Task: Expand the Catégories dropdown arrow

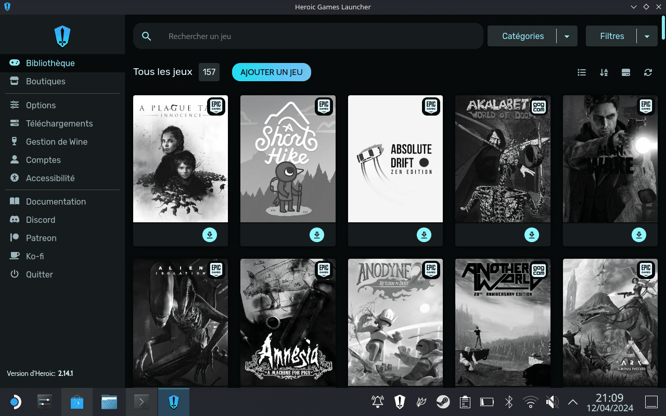Action: 567,36
